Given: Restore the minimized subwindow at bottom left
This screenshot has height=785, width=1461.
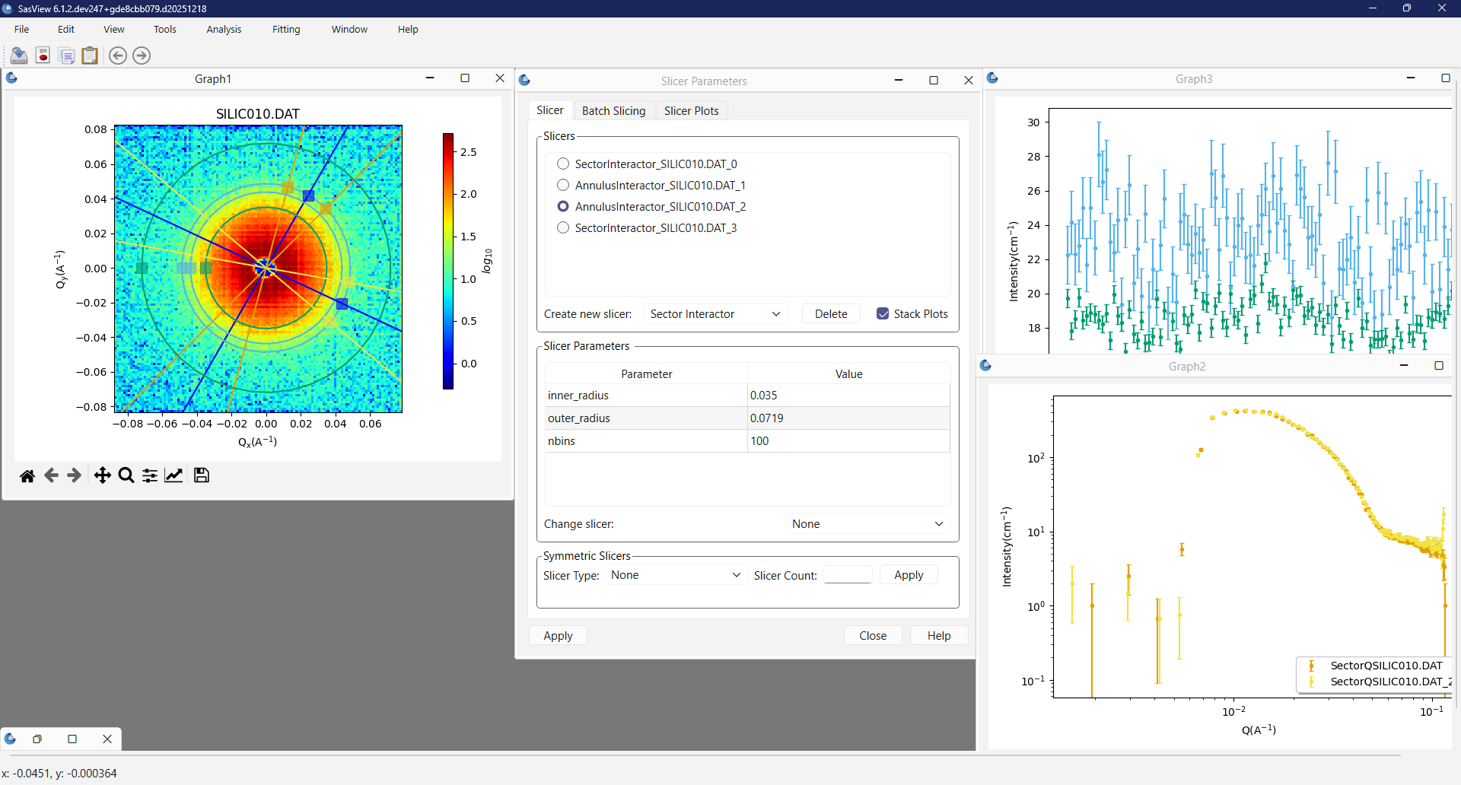Looking at the screenshot, I should coord(37,739).
